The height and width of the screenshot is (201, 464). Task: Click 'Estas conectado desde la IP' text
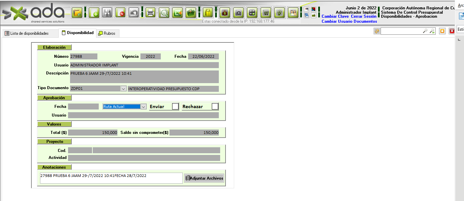coord(238,21)
